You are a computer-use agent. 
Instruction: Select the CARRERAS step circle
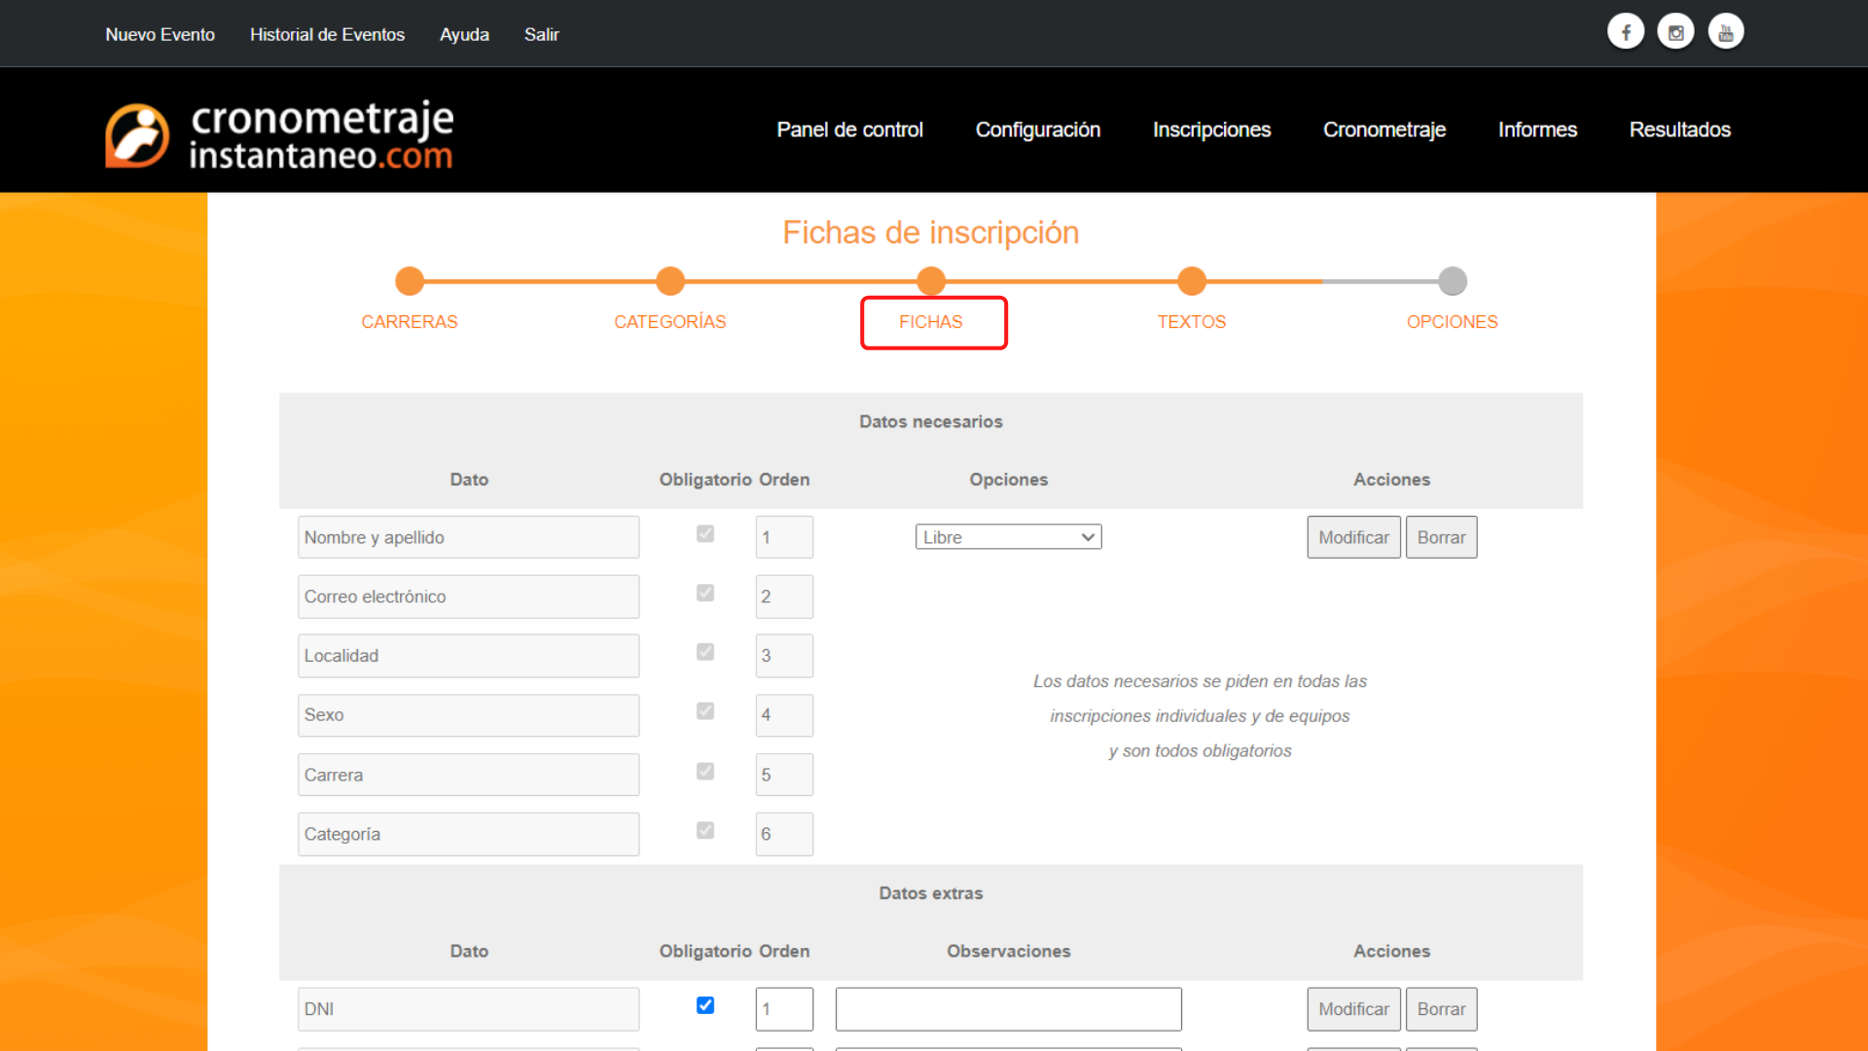(x=410, y=280)
